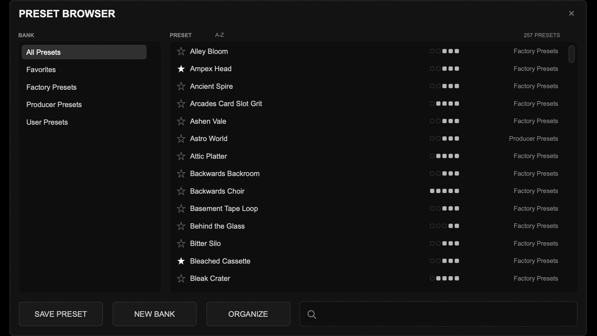Star the Bitter Silo preset
This screenshot has width=597, height=336.
pyautogui.click(x=181, y=244)
